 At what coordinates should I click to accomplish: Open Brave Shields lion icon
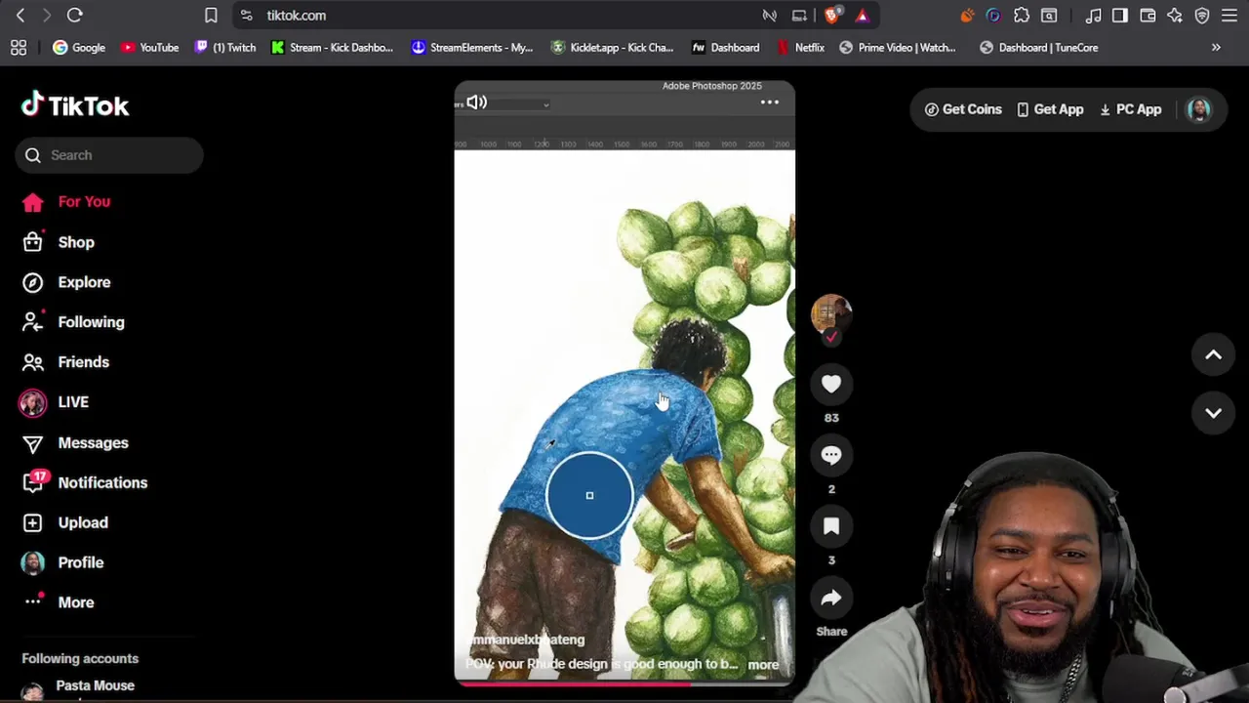point(832,15)
